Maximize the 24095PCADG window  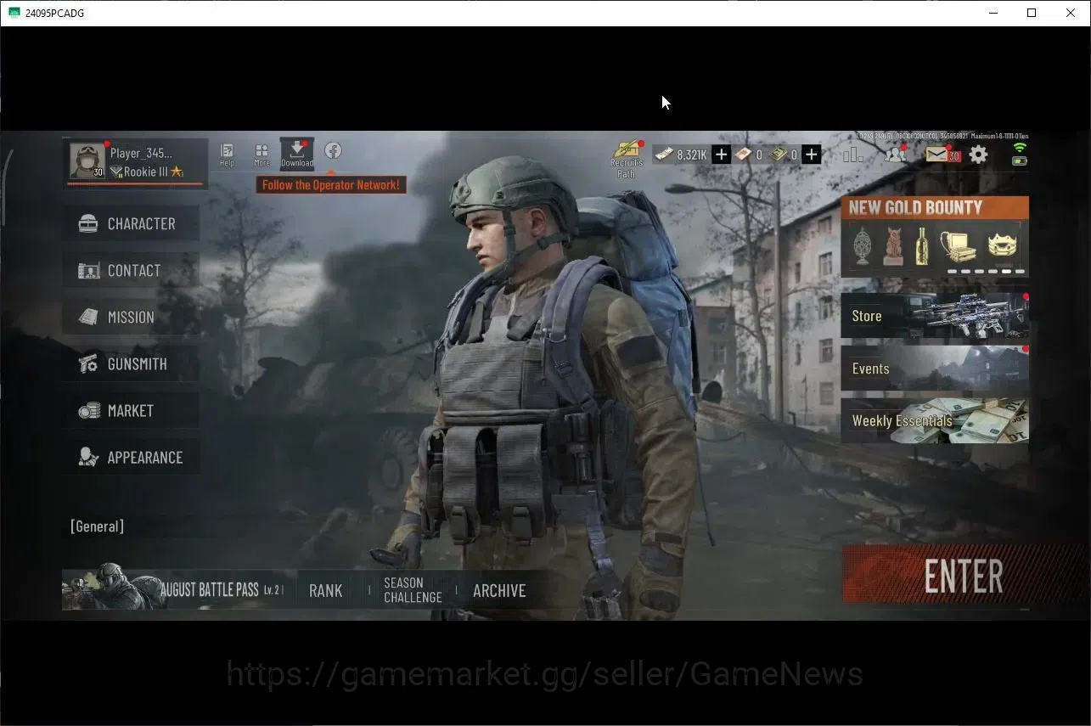pyautogui.click(x=1032, y=13)
